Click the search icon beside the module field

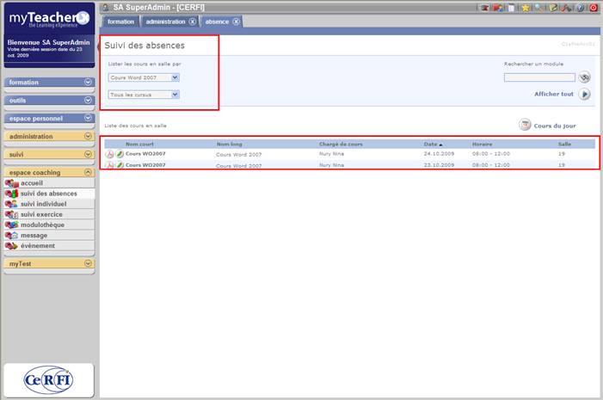585,77
